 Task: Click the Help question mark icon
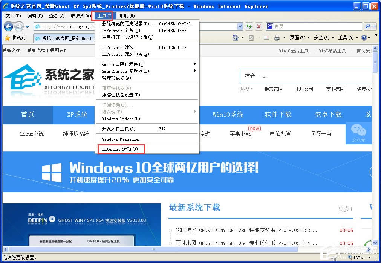(363, 38)
